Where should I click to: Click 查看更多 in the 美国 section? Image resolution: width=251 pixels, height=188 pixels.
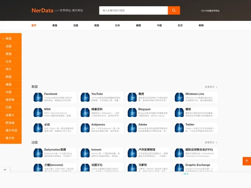tap(211, 87)
